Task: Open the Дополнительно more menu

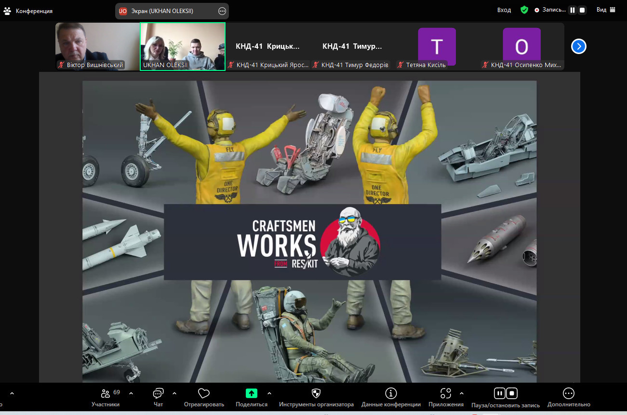Action: (569, 398)
